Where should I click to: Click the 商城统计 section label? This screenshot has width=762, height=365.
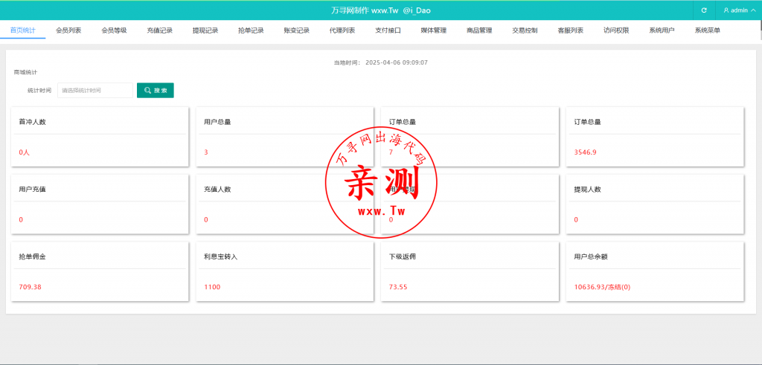26,72
